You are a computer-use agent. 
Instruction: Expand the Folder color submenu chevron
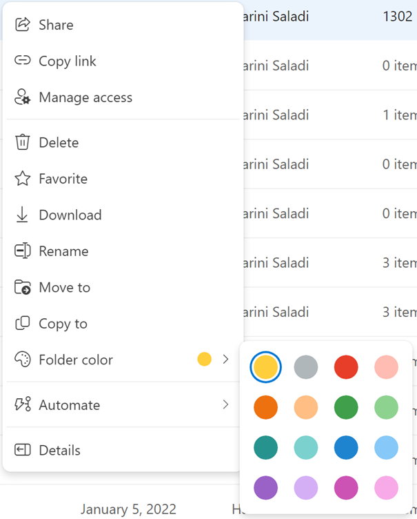pyautogui.click(x=225, y=360)
